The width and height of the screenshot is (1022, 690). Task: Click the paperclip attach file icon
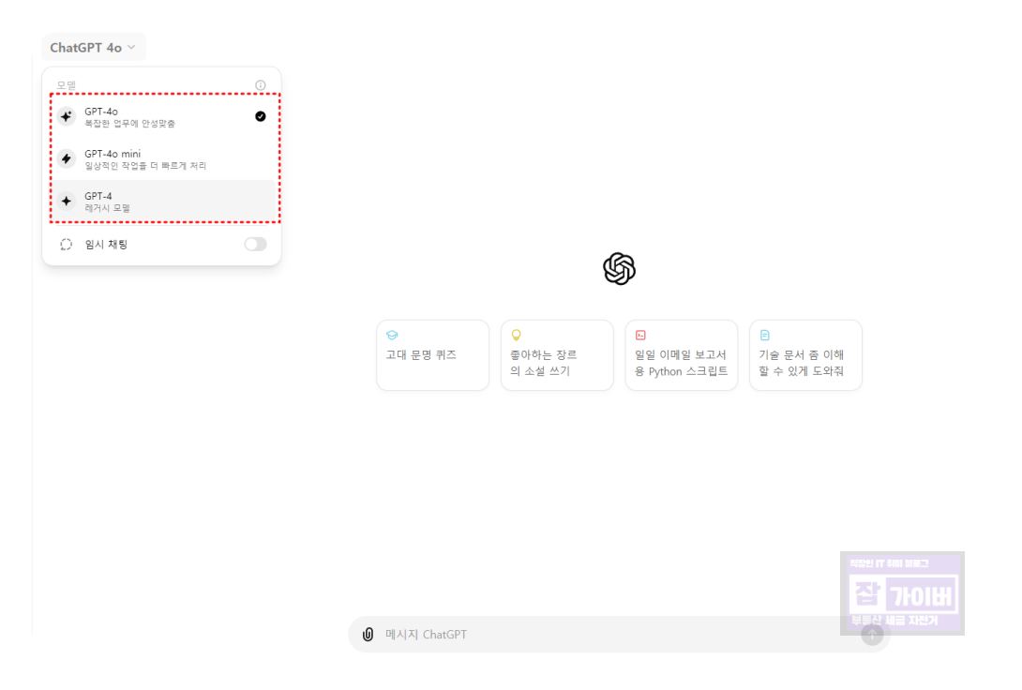pyautogui.click(x=368, y=634)
